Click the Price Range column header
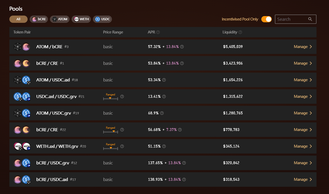 113,32
